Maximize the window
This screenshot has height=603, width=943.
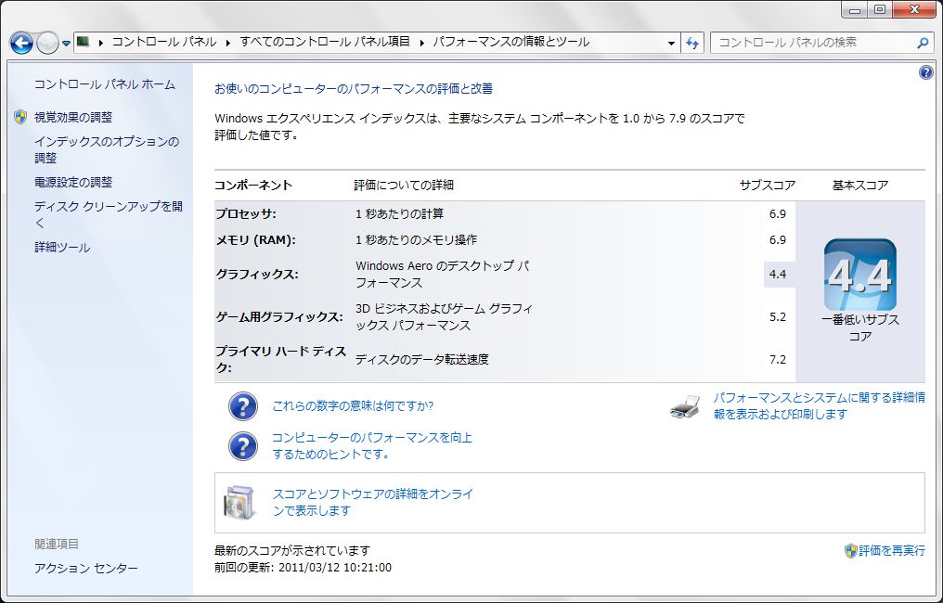click(x=880, y=9)
